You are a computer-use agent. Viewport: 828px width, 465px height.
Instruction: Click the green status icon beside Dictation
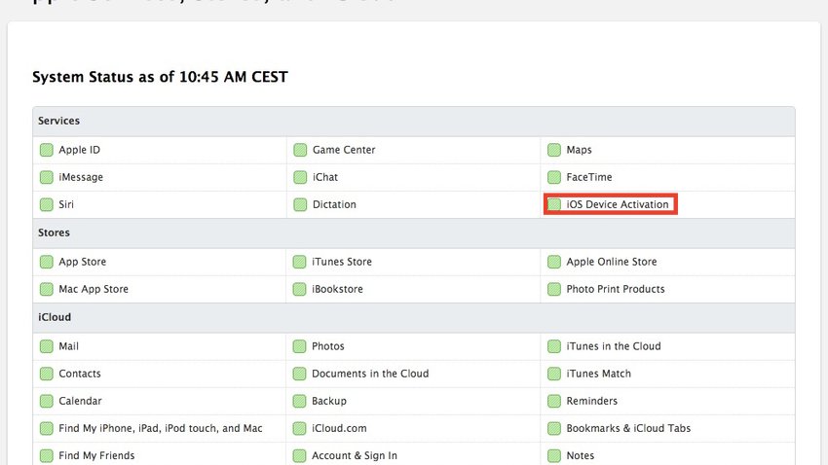click(300, 204)
